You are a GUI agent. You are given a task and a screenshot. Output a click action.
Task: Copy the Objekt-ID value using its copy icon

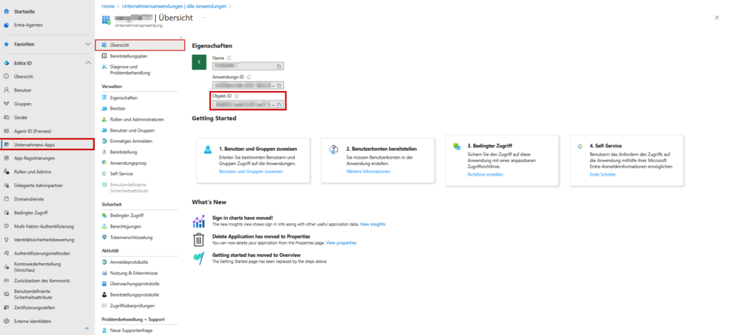point(280,105)
